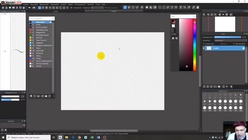This screenshot has height=140, width=248.
Task: Click the navigator canvas thumbnail
Action: tap(225, 24)
